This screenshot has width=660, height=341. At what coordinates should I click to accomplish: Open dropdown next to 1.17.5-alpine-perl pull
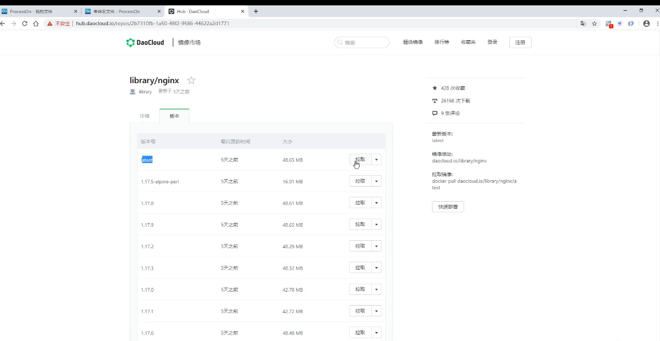tap(377, 181)
